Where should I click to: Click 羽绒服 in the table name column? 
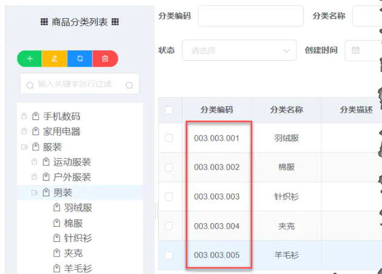pyautogui.click(x=286, y=138)
